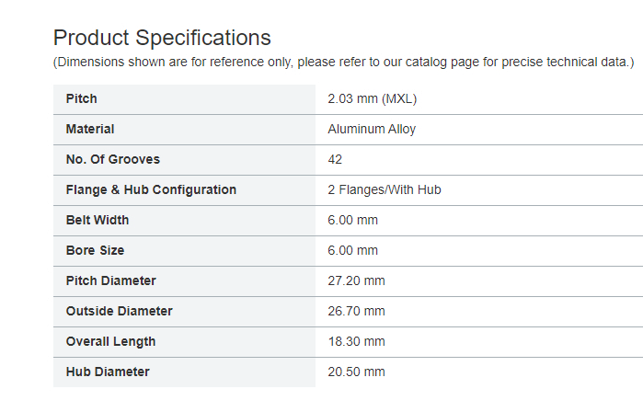The width and height of the screenshot is (643, 412).
Task: Click the Overall Length label
Action: 110,341
